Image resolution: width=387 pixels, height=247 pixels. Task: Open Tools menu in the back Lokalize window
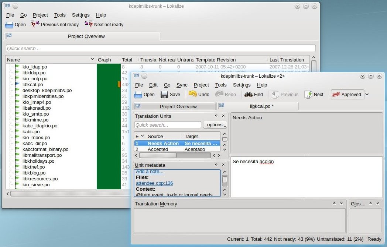click(60, 15)
